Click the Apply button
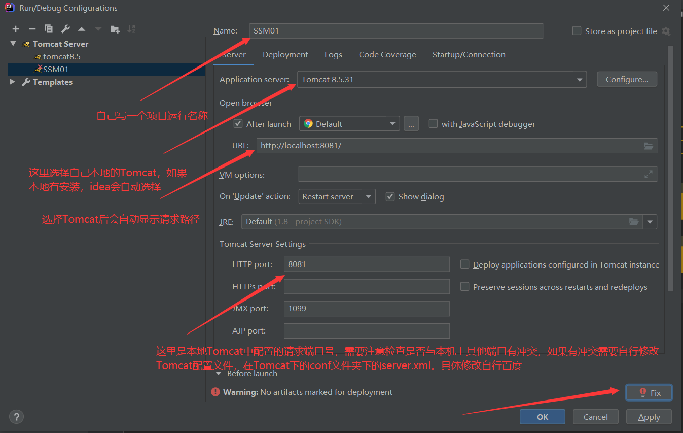The image size is (683, 433). [x=649, y=417]
